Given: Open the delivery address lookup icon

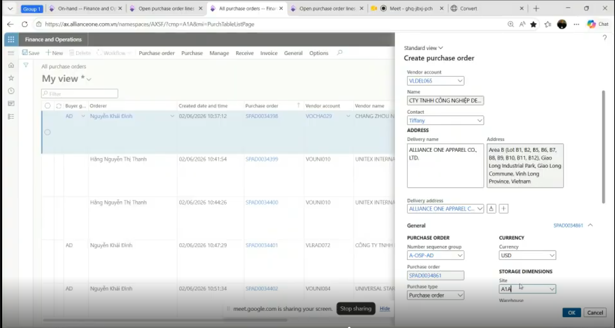Looking at the screenshot, I should [x=492, y=209].
